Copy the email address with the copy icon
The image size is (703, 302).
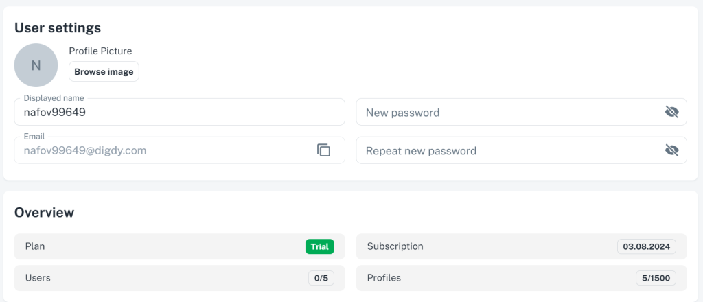tap(323, 150)
